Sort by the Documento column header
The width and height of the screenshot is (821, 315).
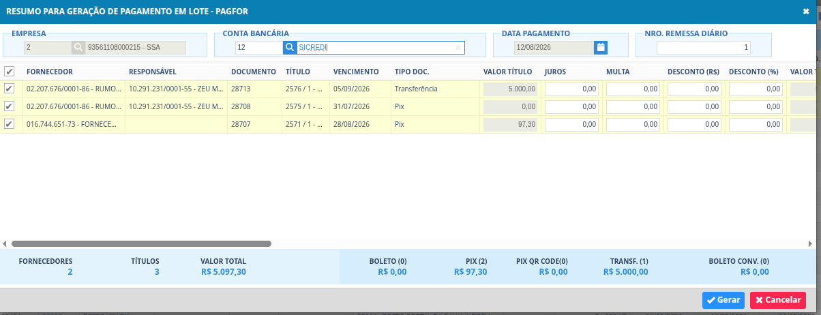253,72
